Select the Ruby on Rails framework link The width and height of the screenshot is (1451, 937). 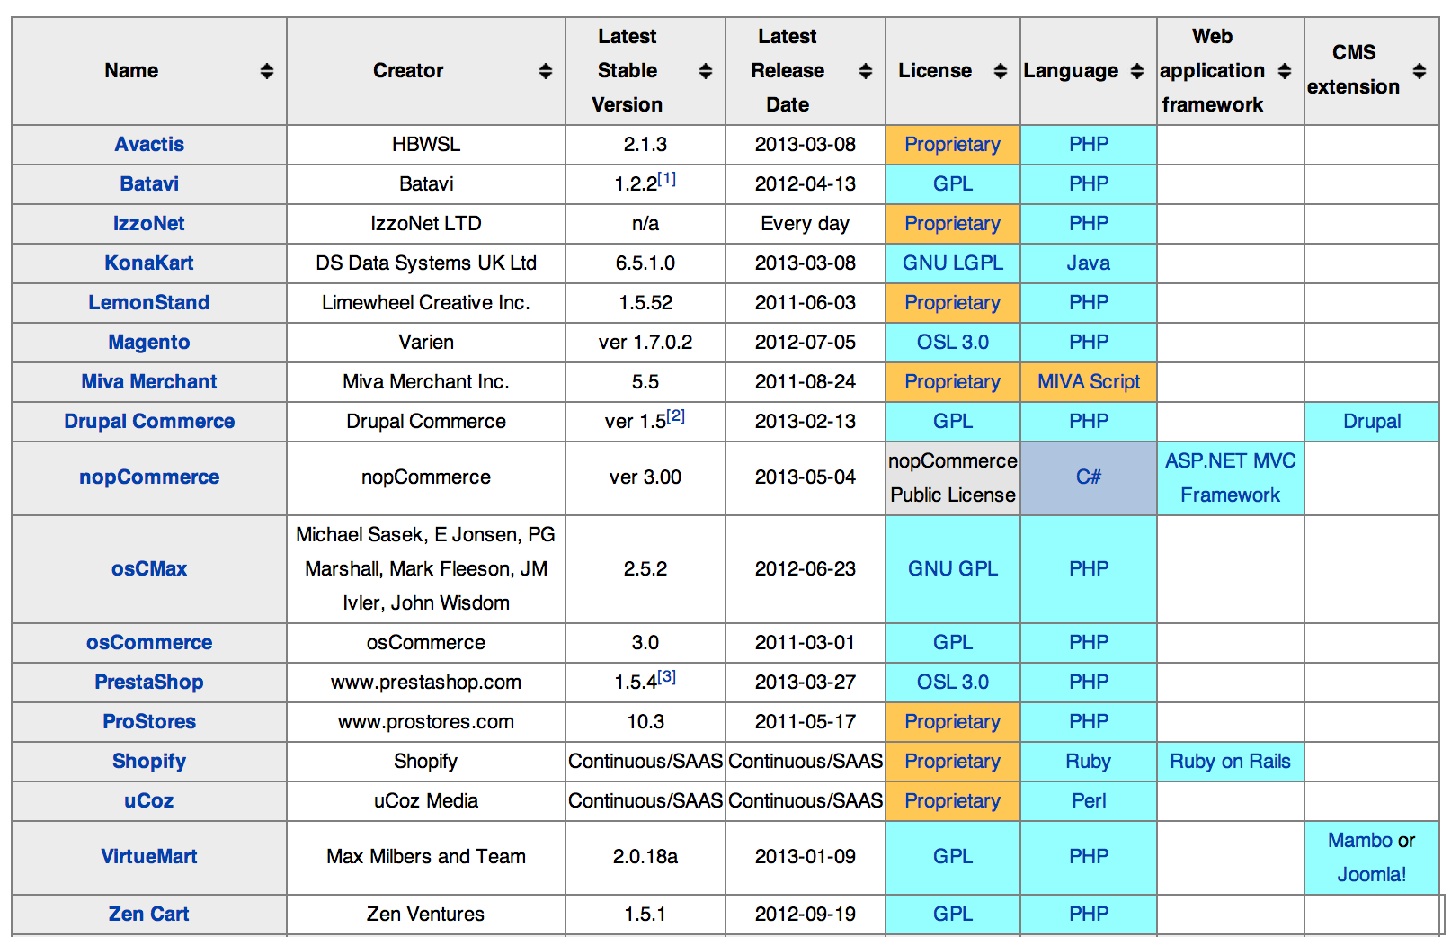point(1230,761)
